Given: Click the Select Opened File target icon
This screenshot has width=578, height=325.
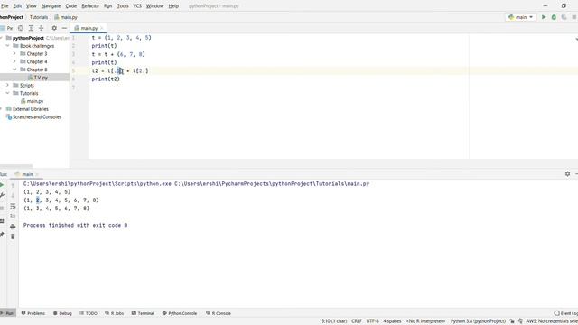Looking at the screenshot, I should [21, 28].
